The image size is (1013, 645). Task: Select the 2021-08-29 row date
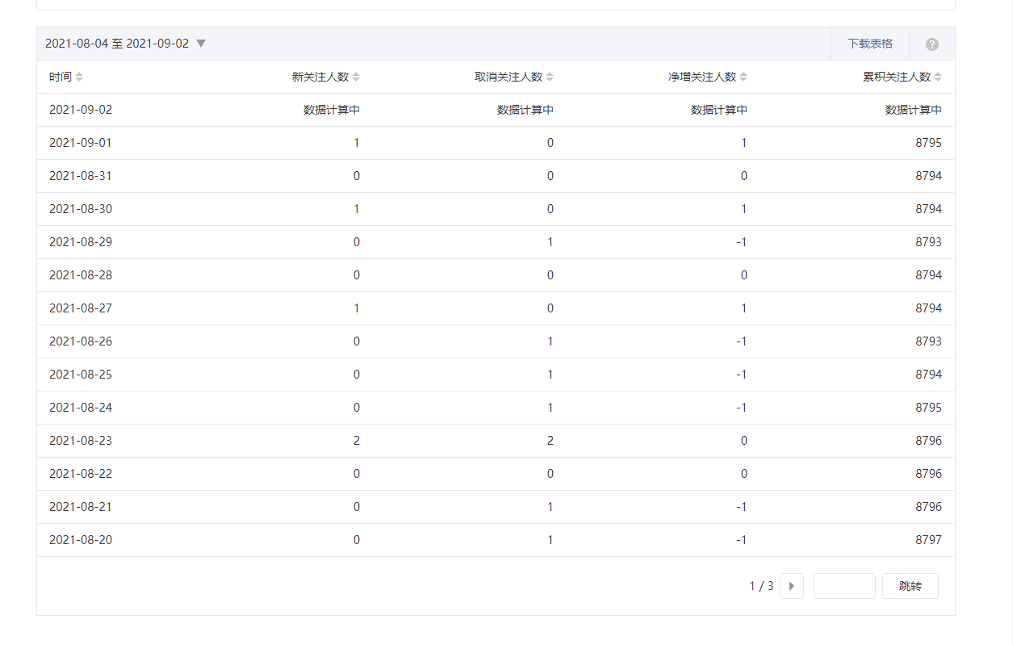(81, 242)
